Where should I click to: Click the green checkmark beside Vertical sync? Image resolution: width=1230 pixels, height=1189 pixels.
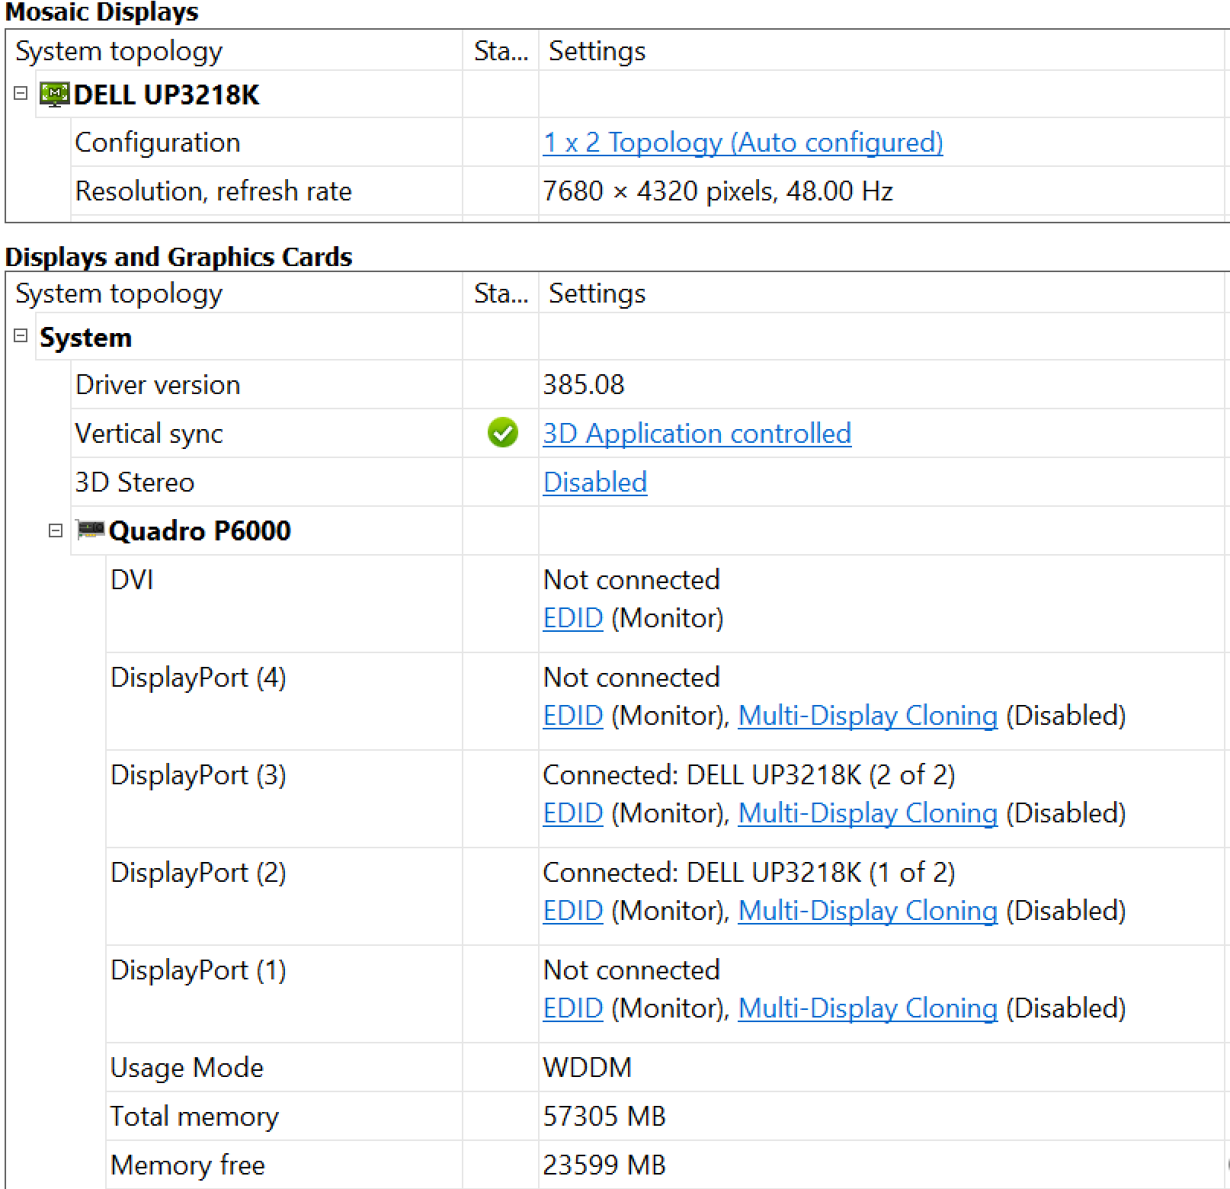pos(502,433)
